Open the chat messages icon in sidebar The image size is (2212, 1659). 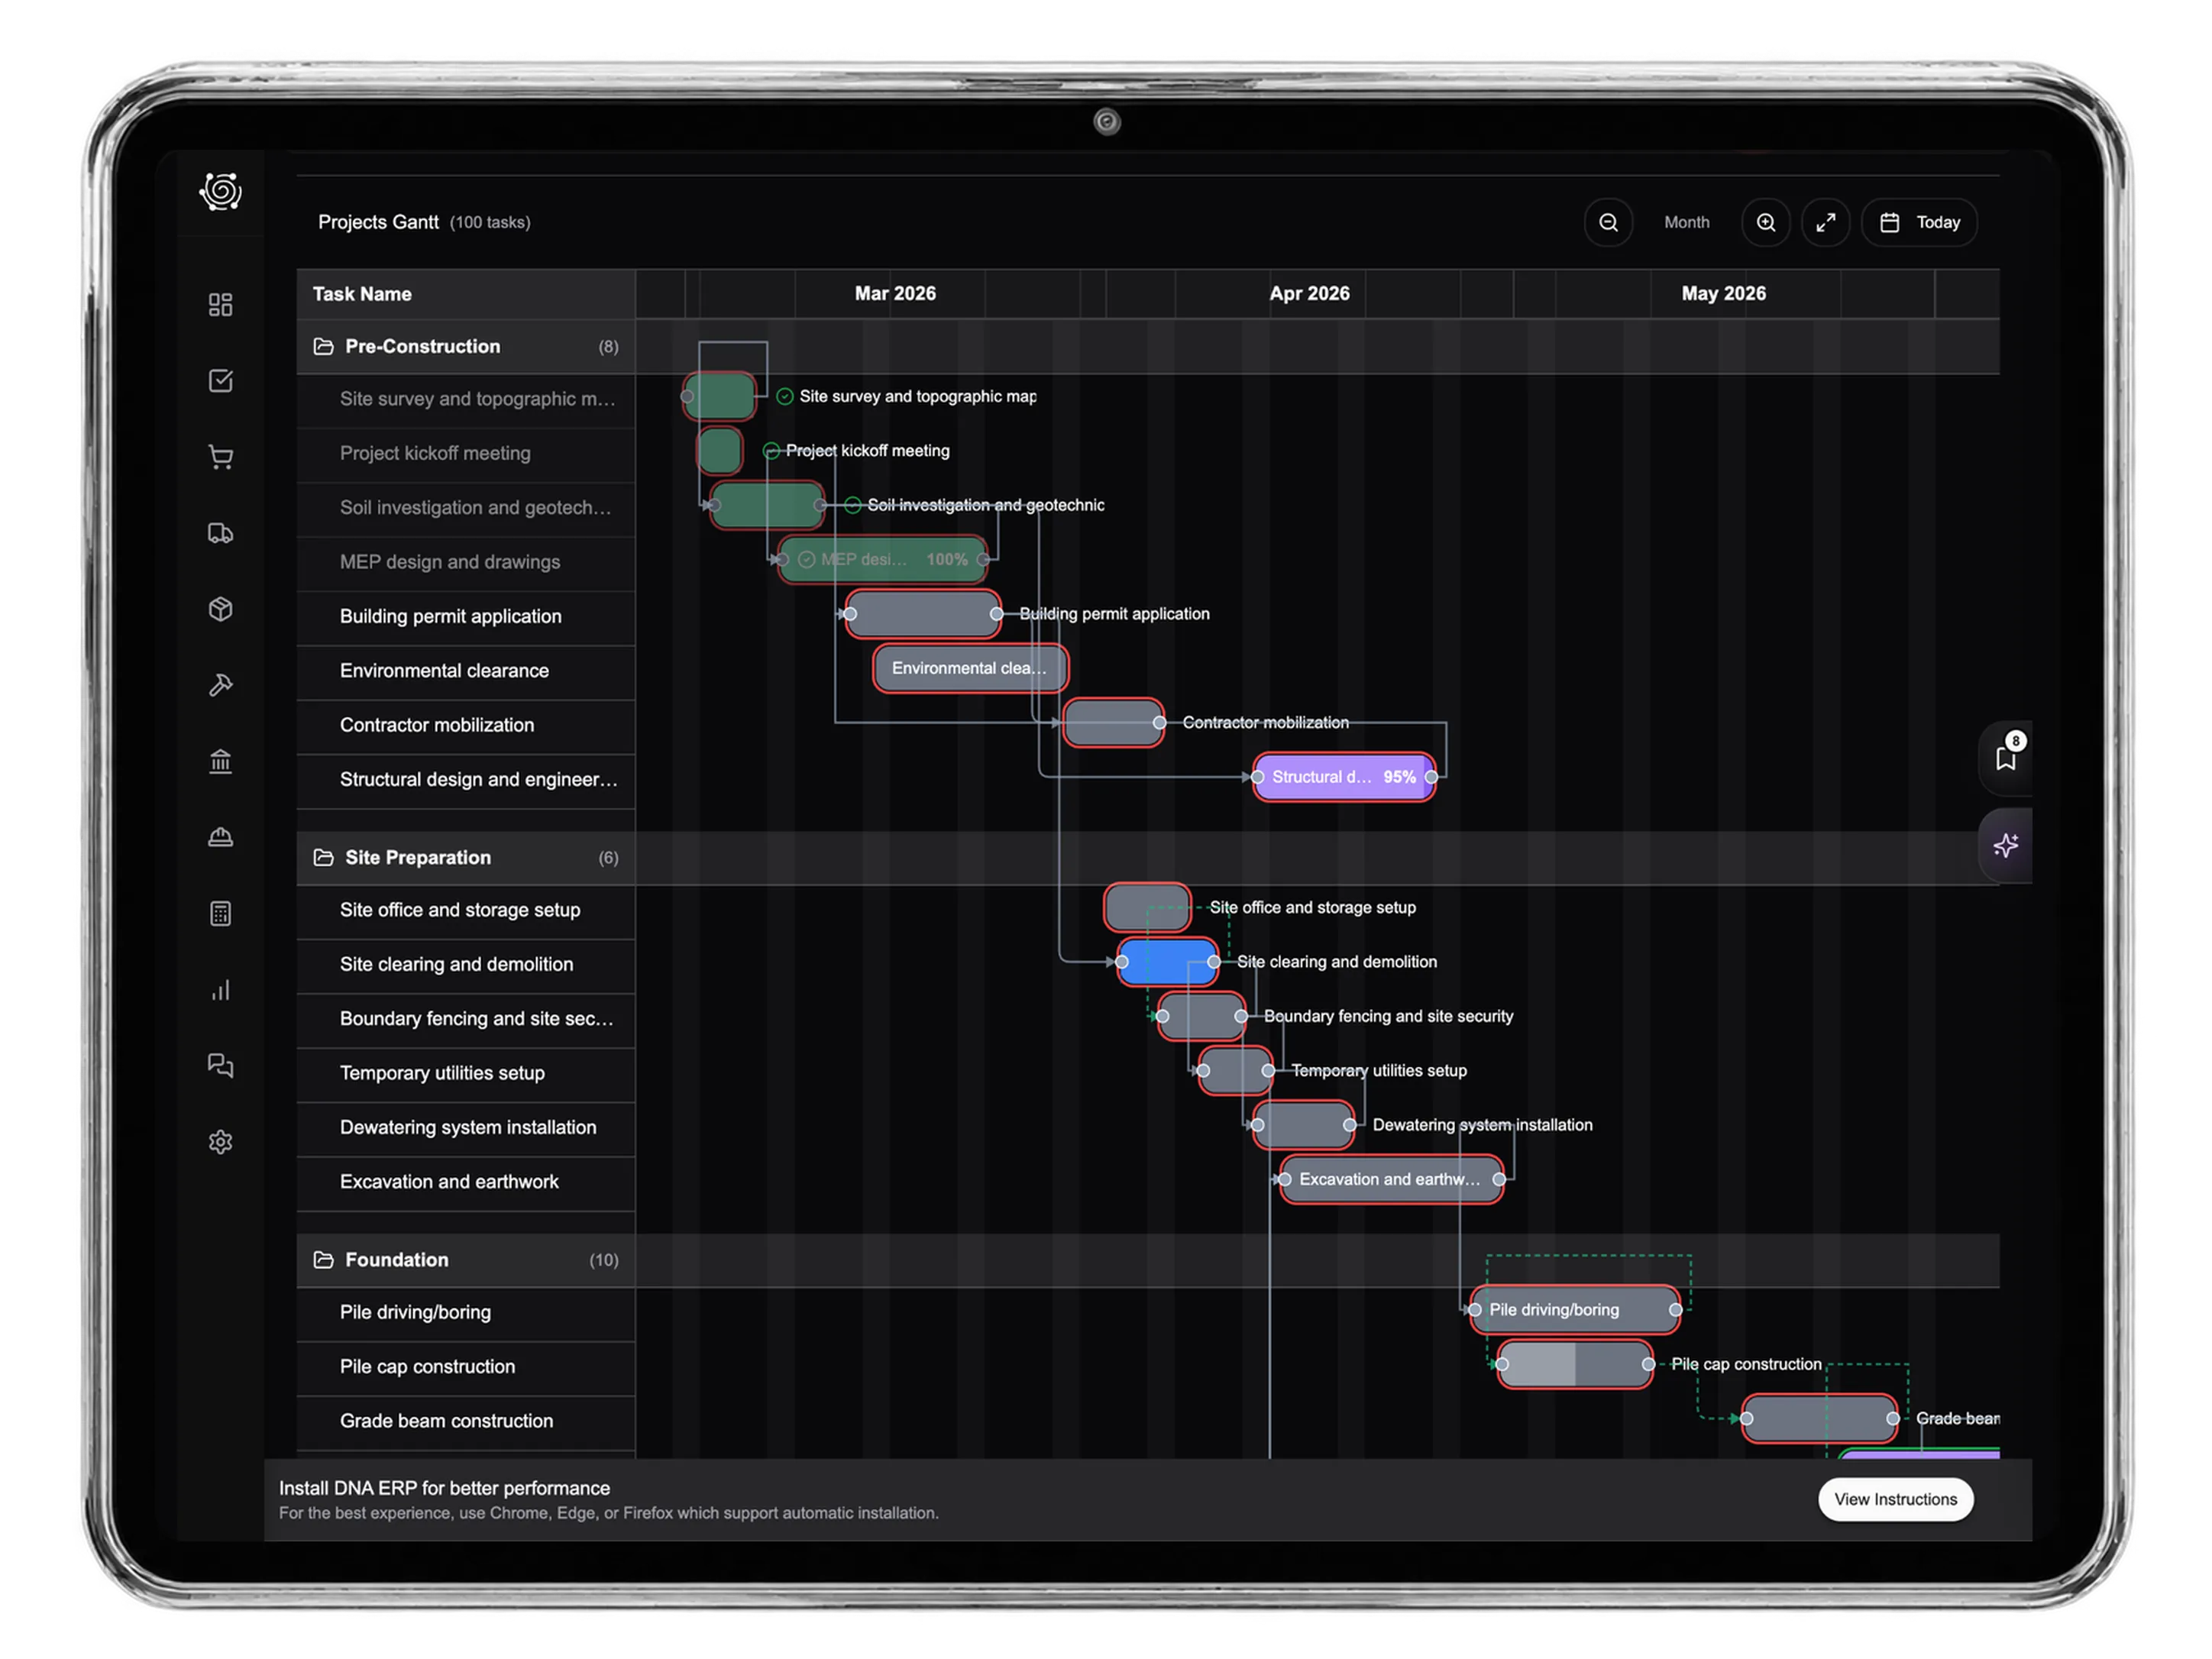click(x=220, y=1066)
